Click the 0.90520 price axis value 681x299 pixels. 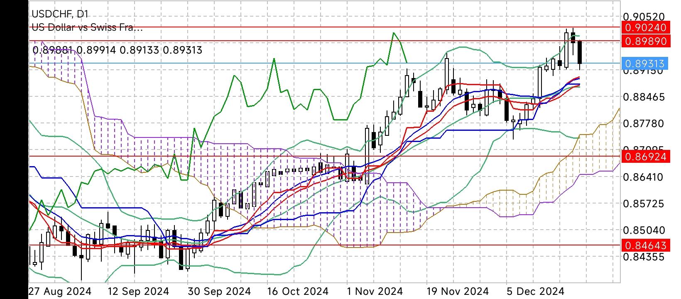644,17
